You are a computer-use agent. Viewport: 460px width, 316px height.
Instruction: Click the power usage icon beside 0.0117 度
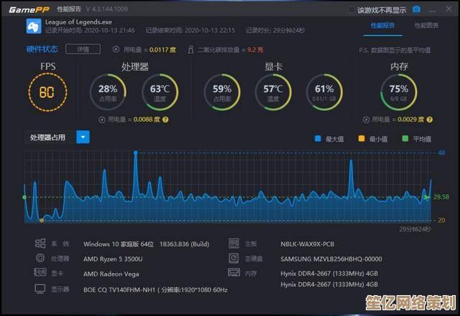[x=116, y=50]
